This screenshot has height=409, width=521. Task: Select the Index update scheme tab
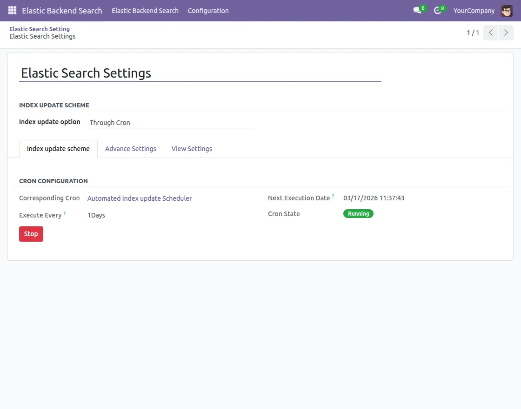(x=58, y=148)
